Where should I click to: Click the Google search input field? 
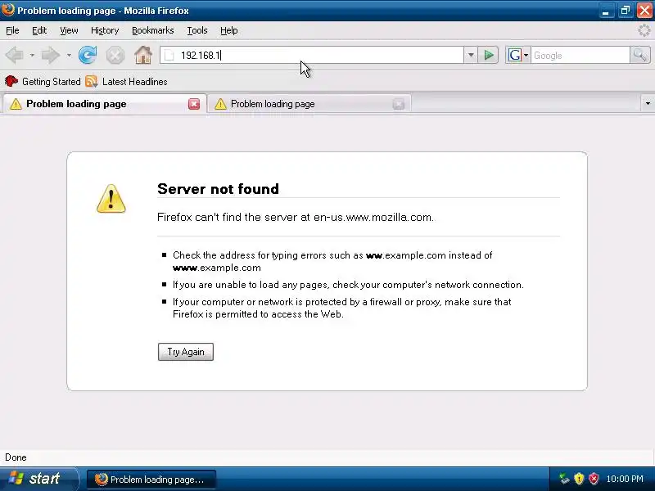pos(580,55)
